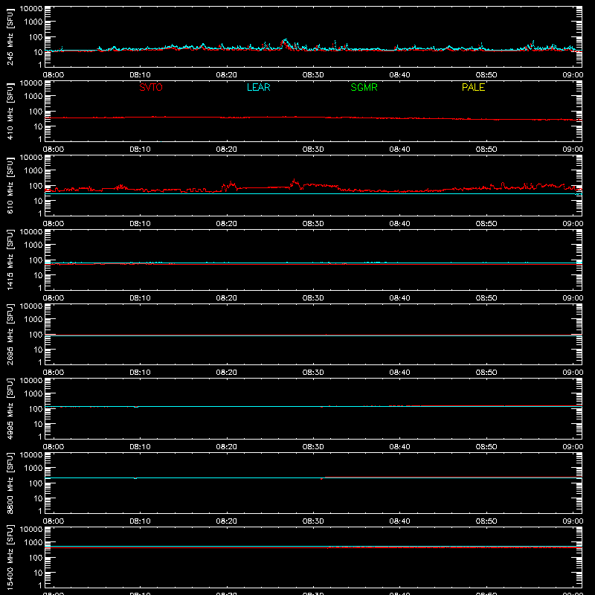Click the 100 tick on the 410 MHz axis

point(36,112)
